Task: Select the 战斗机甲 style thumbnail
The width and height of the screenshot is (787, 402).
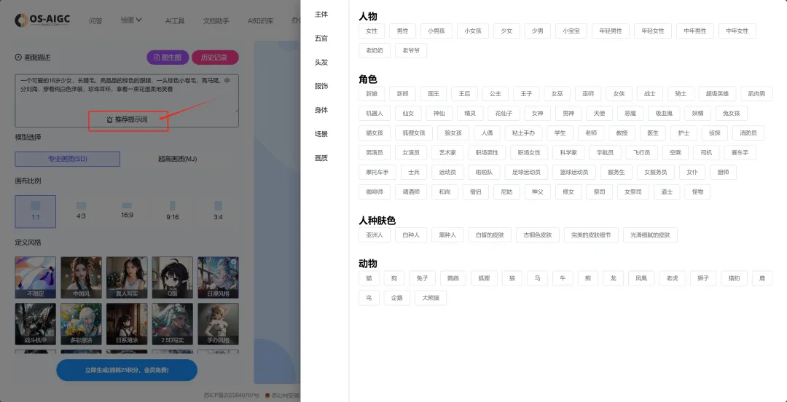Action: pos(36,323)
